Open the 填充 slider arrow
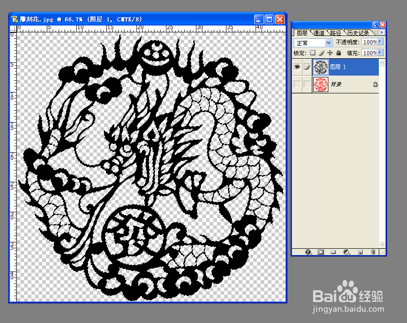 coord(380,52)
